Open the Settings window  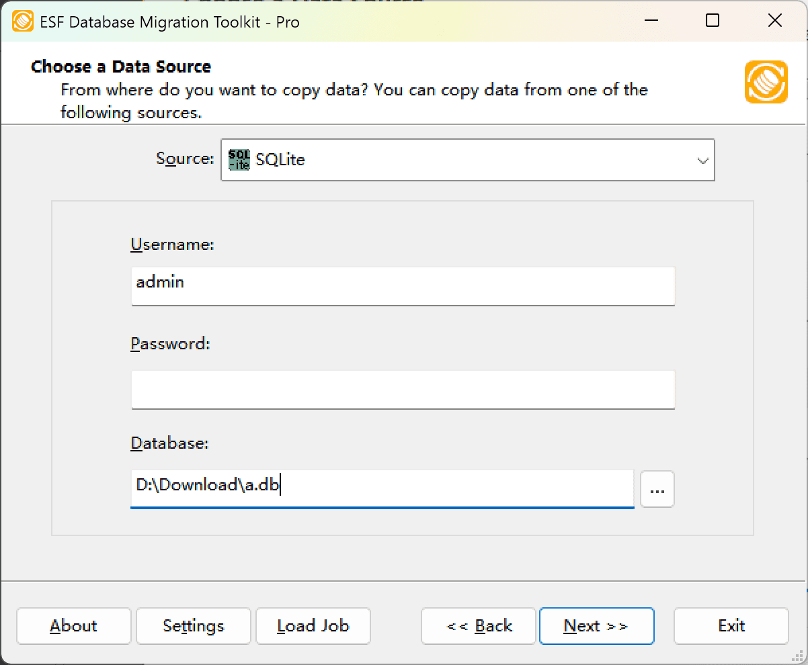point(193,625)
